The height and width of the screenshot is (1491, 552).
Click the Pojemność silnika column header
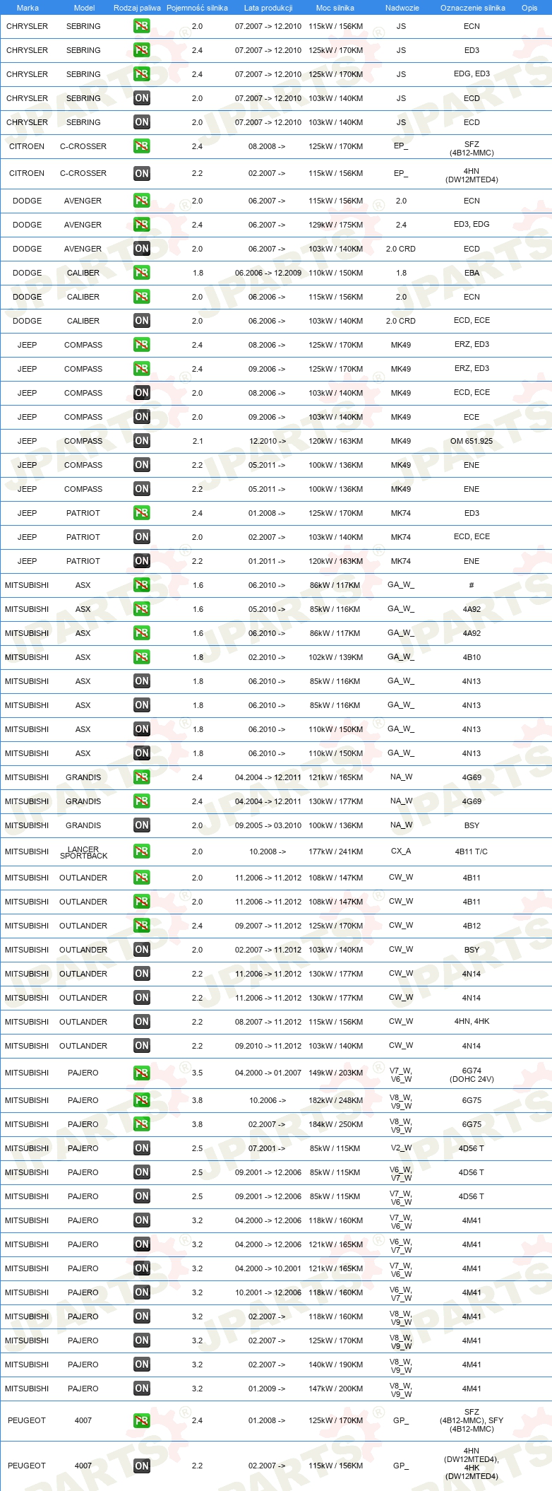[197, 8]
